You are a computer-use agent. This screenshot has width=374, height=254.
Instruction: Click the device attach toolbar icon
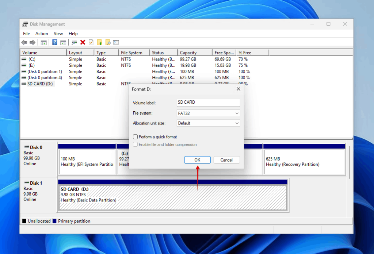(x=74, y=42)
